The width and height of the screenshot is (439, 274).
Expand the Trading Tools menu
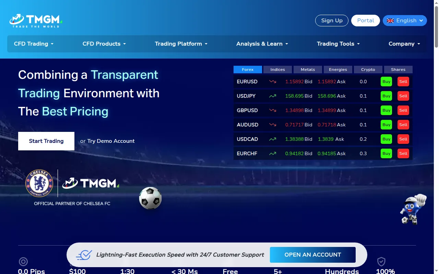(338, 44)
